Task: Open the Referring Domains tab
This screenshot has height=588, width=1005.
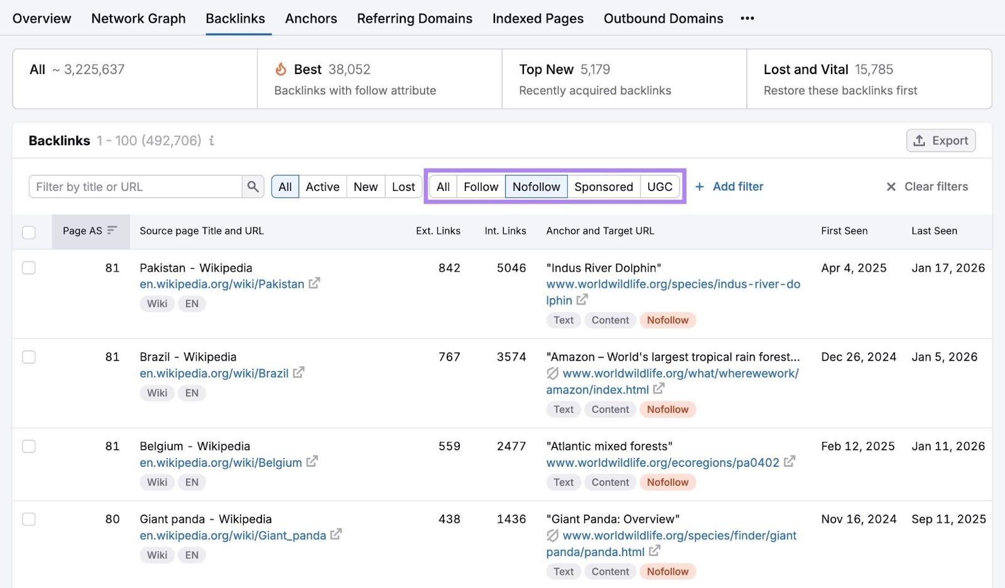Action: tap(415, 18)
